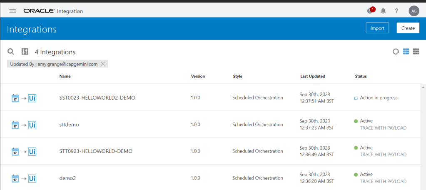The width and height of the screenshot is (426, 190).
Task: Click the Import button
Action: tap(377, 28)
